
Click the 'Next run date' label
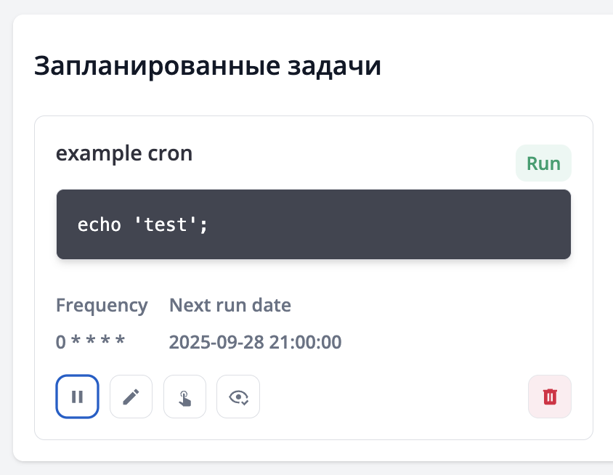[x=230, y=305]
